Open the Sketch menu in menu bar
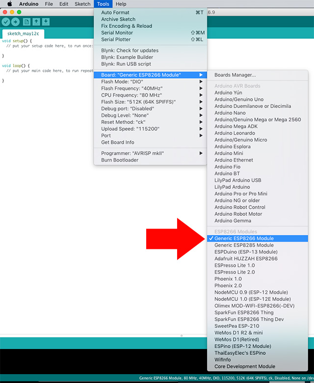This screenshot has width=314, height=383. (x=82, y=4)
